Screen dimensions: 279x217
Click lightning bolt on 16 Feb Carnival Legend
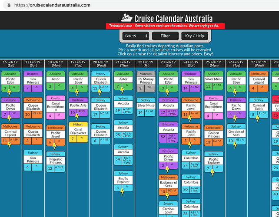[x=9, y=145]
